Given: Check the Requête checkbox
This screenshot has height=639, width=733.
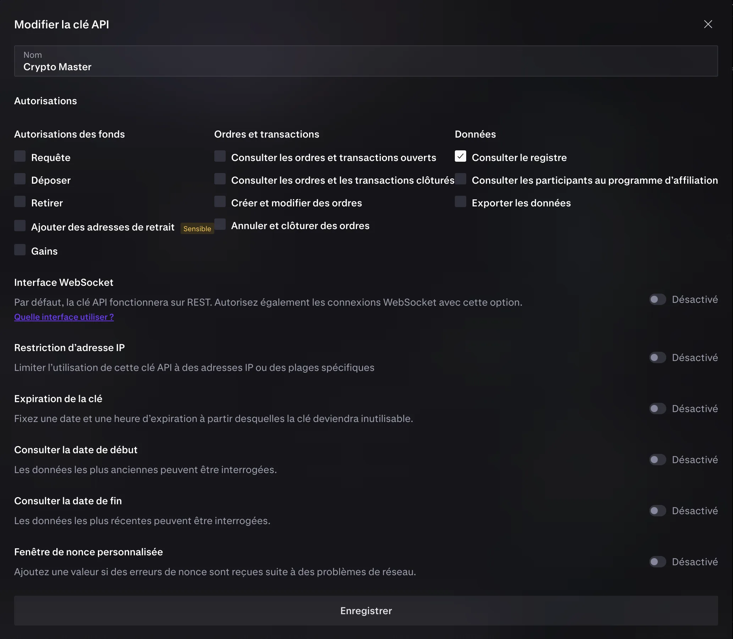Looking at the screenshot, I should pos(20,156).
